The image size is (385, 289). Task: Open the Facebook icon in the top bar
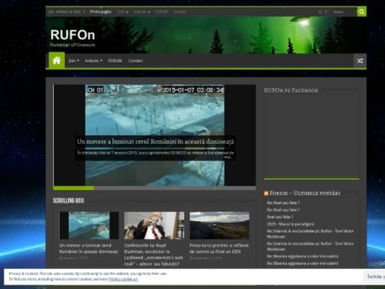(326, 12)
